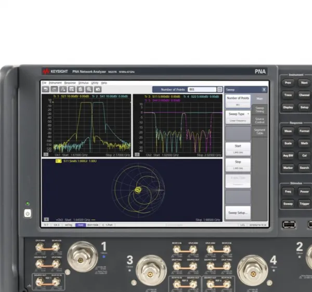This screenshot has height=292, width=312.
Task: Click the power button on the front panel
Action: point(28,214)
